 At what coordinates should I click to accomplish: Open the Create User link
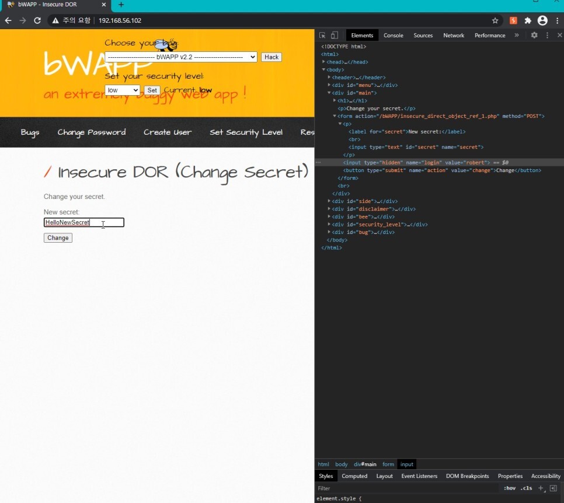pos(167,132)
